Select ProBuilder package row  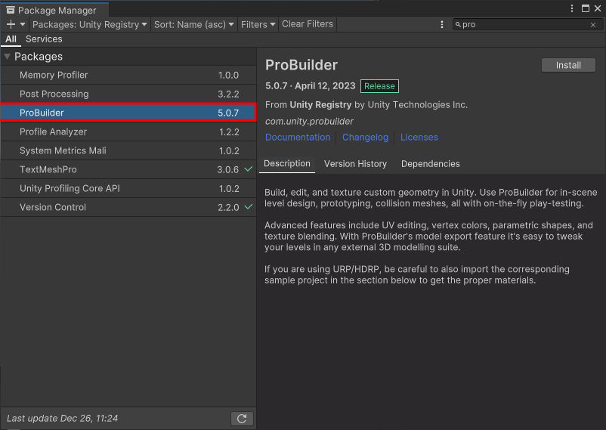pyautogui.click(x=128, y=113)
